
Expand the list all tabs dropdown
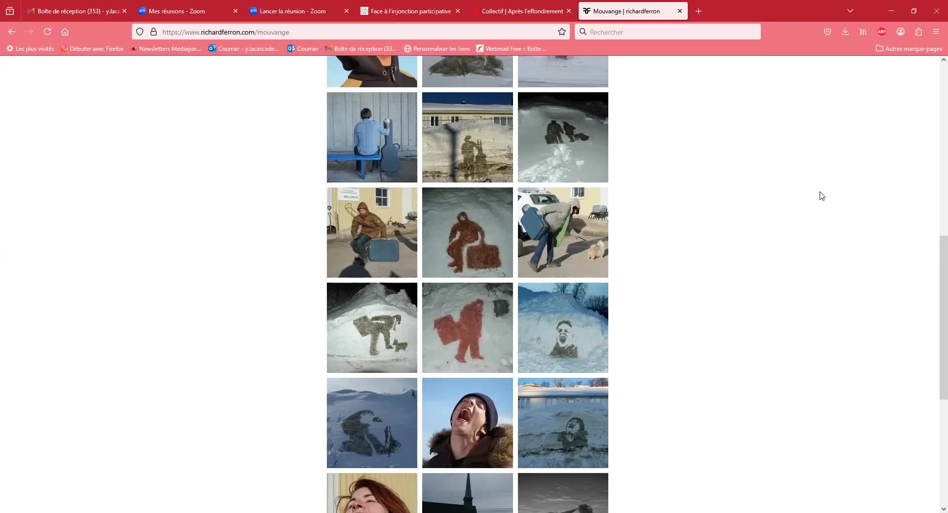(x=850, y=11)
